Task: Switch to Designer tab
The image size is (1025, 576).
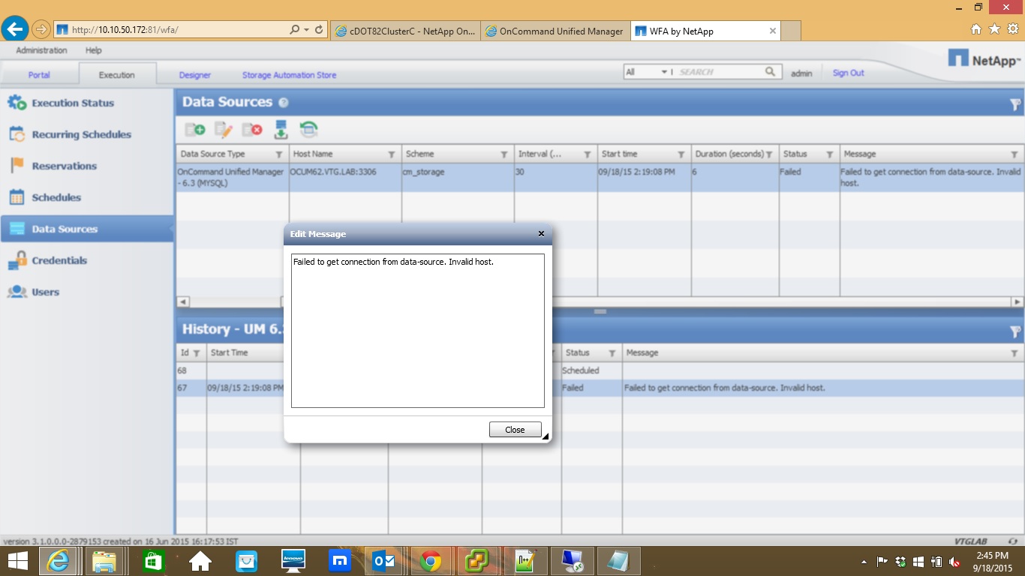Action: point(195,75)
